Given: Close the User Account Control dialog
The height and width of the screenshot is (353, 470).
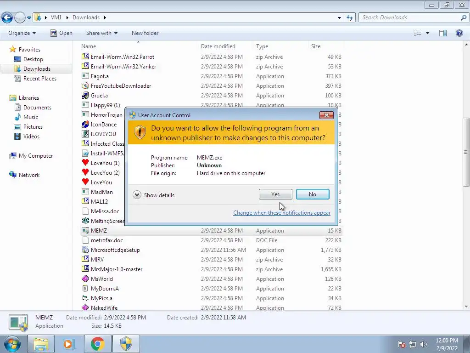Looking at the screenshot, I should (x=326, y=115).
